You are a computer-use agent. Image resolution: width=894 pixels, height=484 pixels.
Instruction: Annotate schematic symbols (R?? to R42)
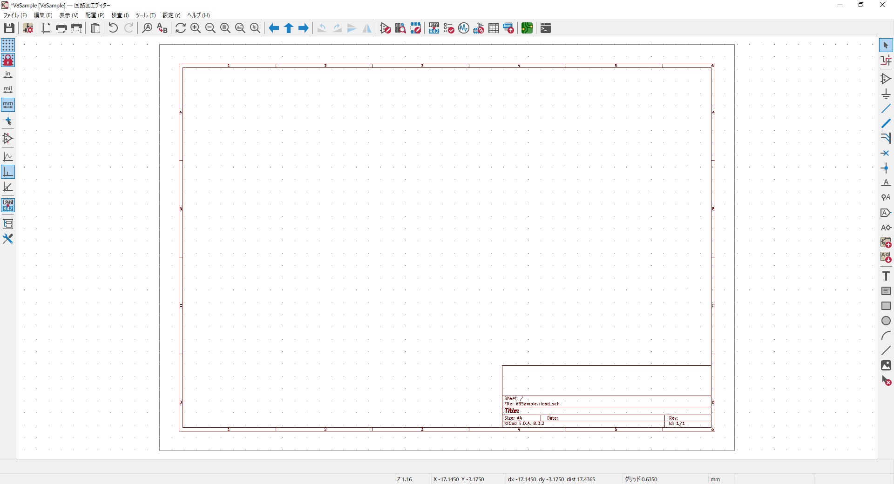(x=433, y=28)
